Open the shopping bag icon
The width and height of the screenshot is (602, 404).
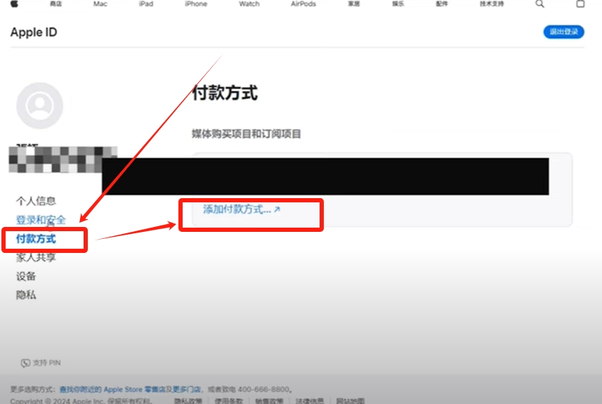(x=580, y=4)
